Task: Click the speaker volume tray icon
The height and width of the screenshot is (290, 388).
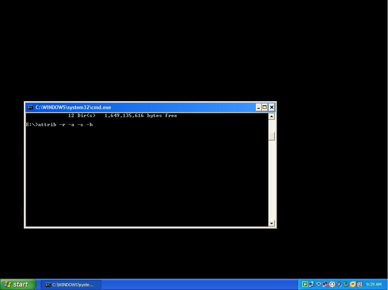Action: 339,284
